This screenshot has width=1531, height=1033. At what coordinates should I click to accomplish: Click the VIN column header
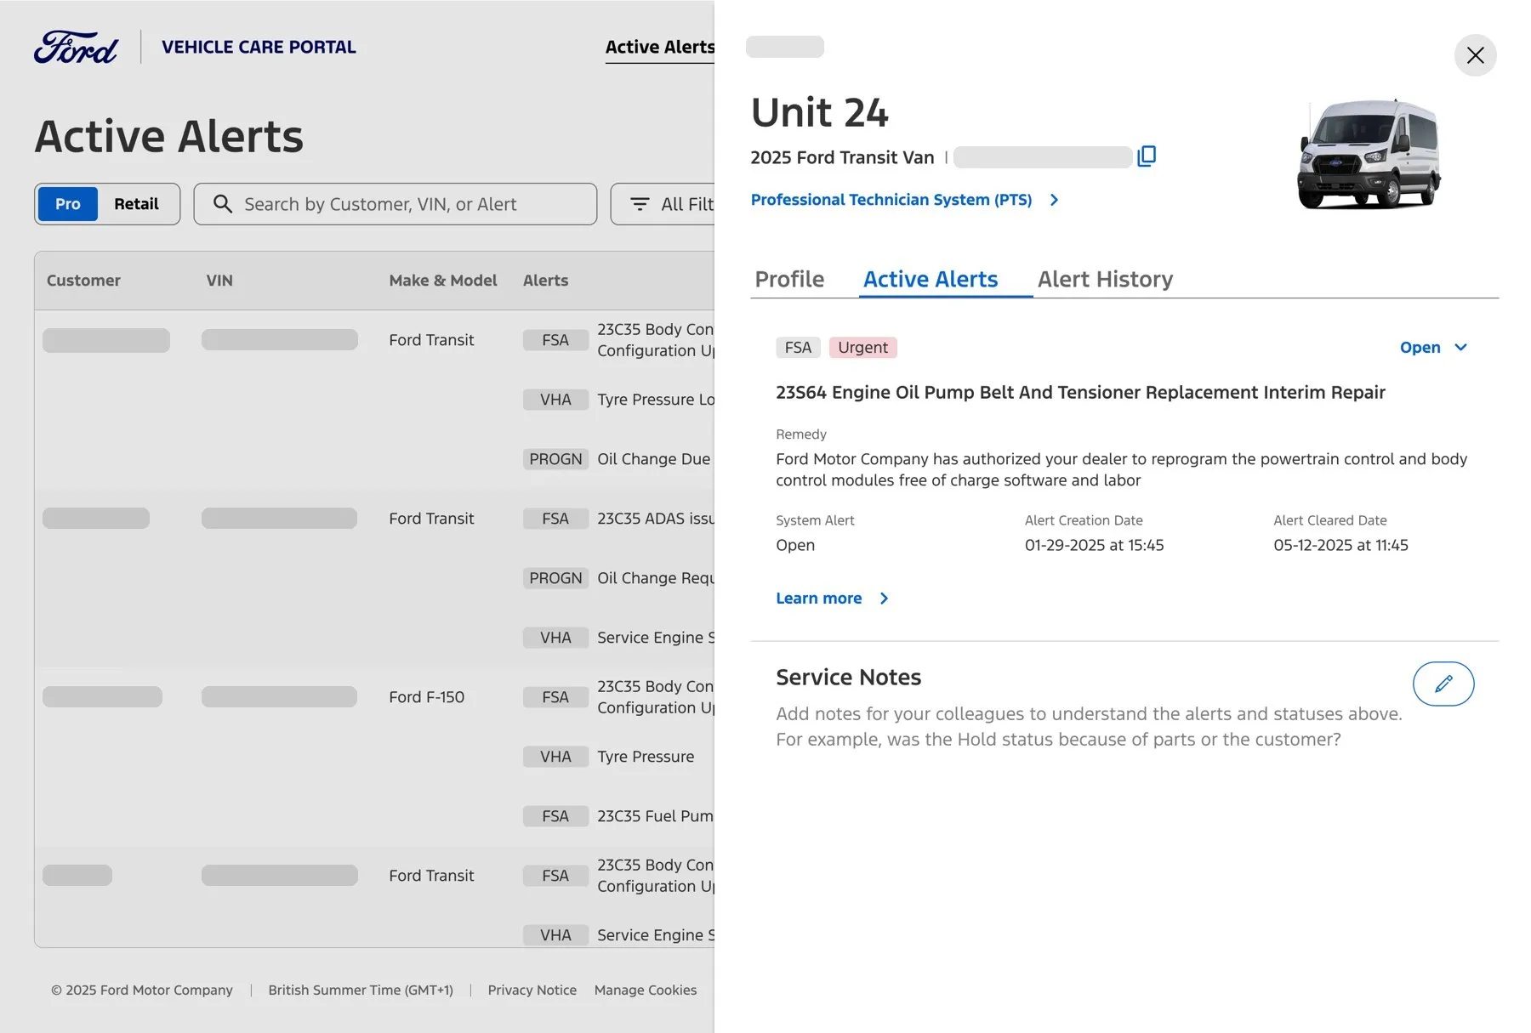[x=219, y=281]
